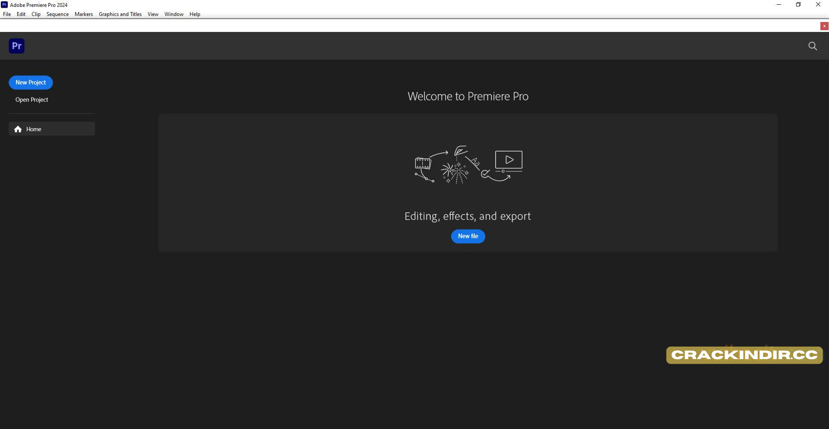Click Open Project link

(32, 100)
